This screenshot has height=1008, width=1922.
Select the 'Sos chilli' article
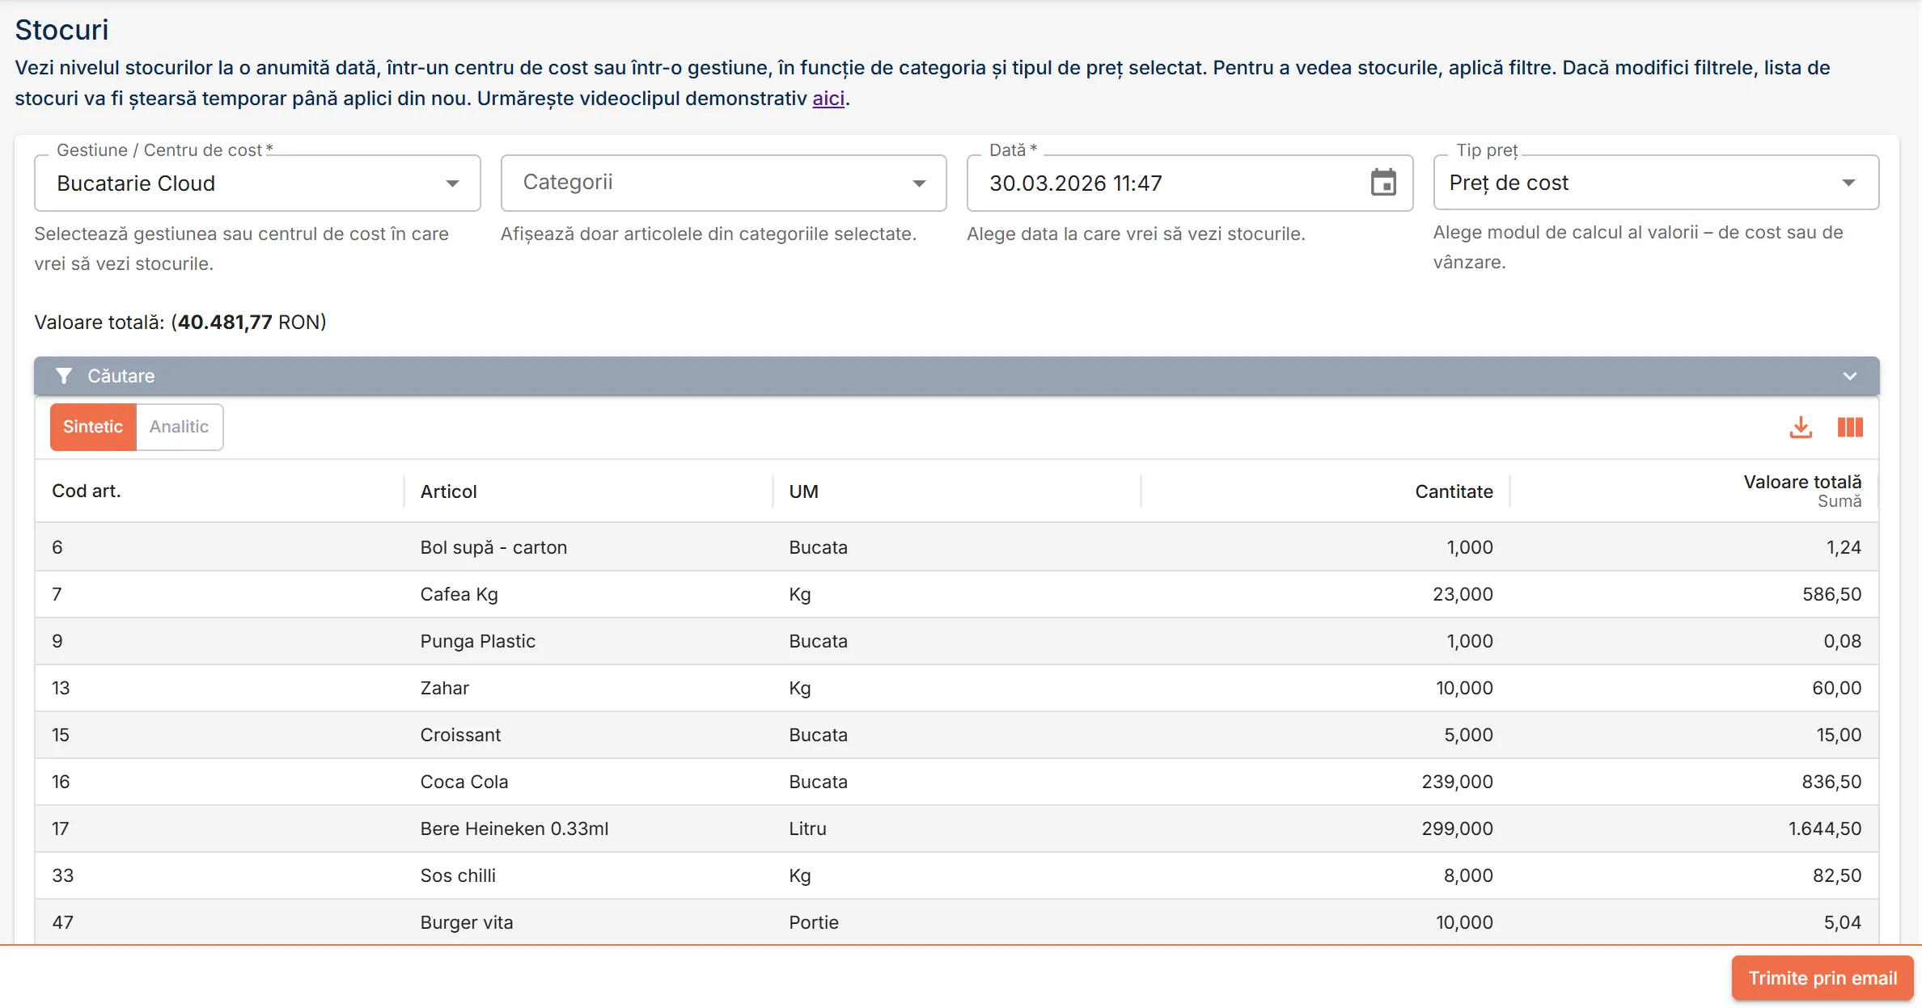pyautogui.click(x=458, y=875)
